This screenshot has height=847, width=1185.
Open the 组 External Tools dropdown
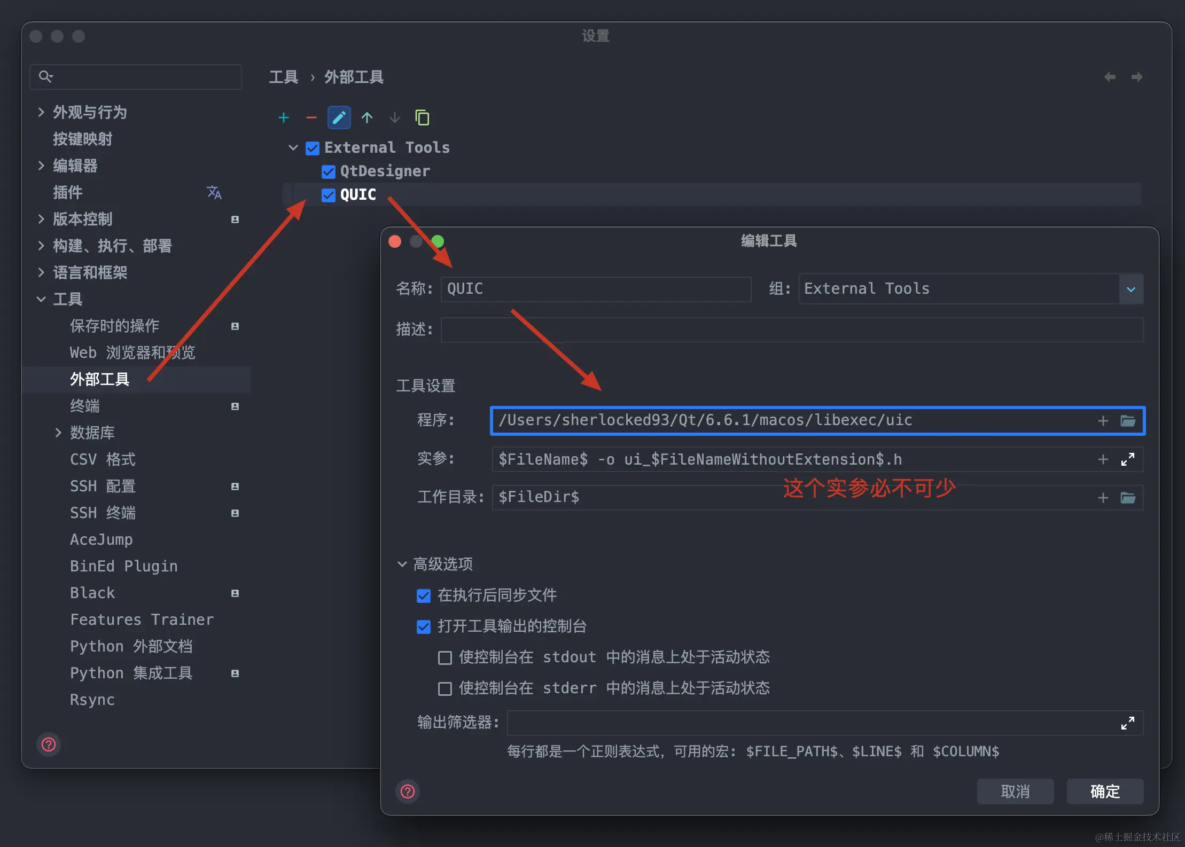pos(1131,289)
